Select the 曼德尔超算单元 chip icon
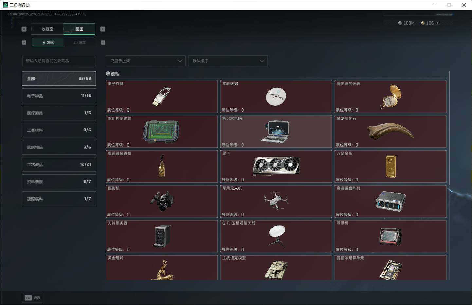 390,270
